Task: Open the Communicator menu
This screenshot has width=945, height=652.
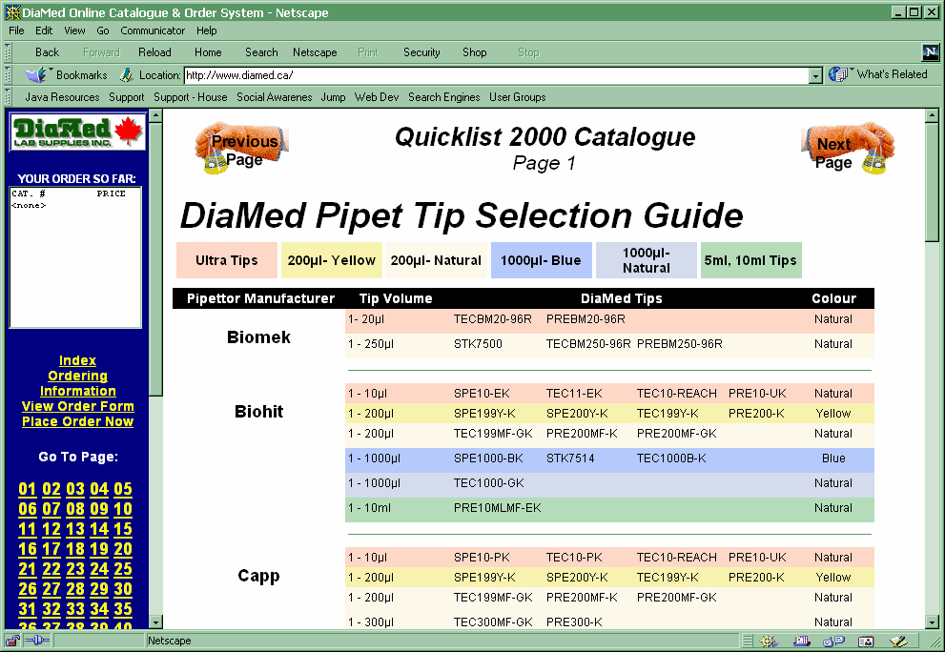Action: point(153,31)
